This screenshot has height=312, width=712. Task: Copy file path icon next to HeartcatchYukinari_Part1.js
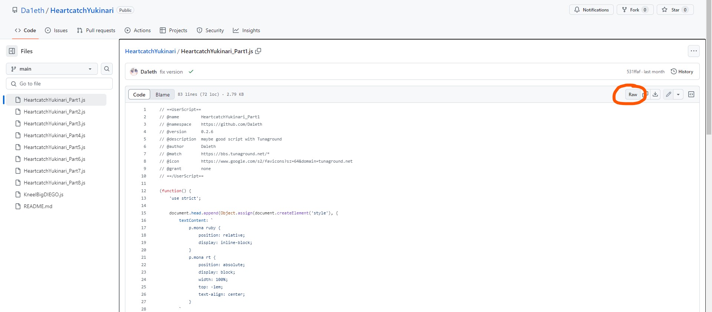[x=258, y=51]
